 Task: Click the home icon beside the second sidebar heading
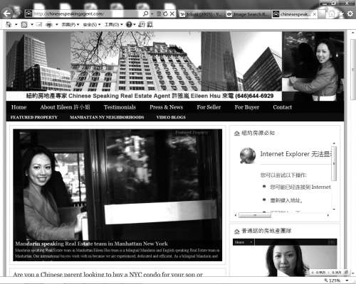click(x=236, y=231)
